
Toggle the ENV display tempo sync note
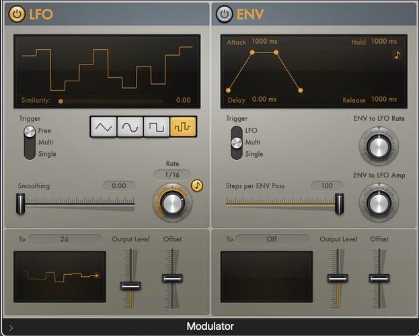(397, 54)
